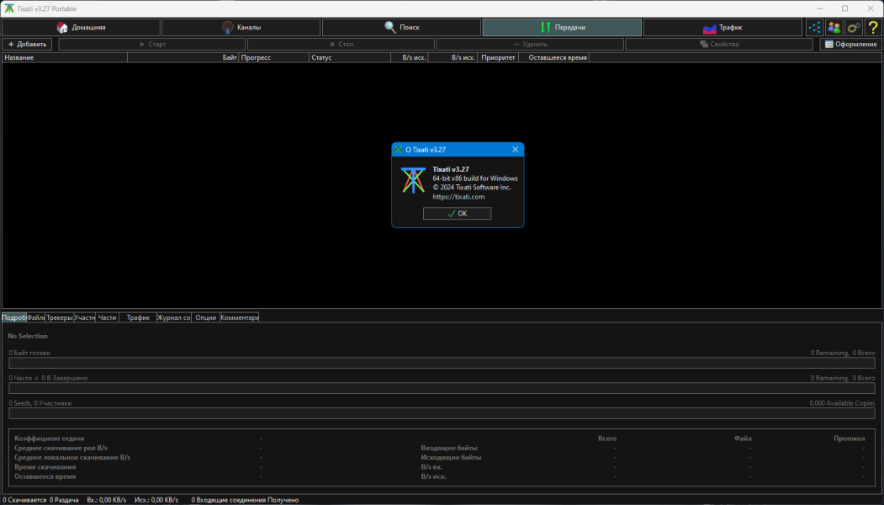Click the magnifier search icon
The image size is (884, 505).
(x=389, y=27)
